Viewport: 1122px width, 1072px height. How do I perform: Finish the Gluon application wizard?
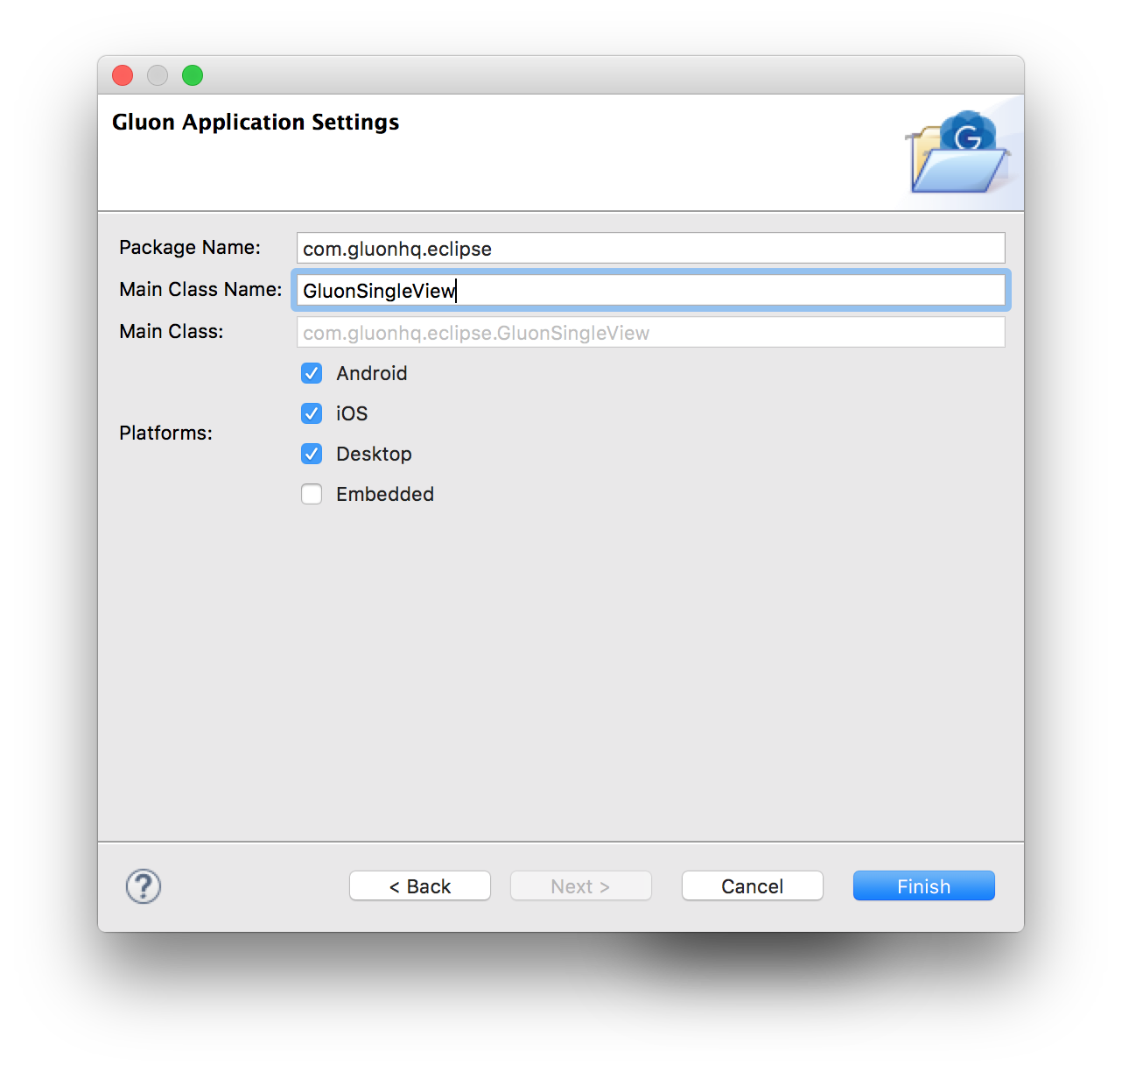pos(924,886)
